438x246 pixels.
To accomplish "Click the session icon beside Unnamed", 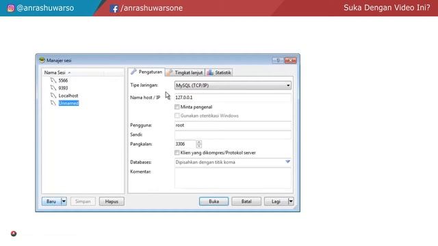I will pos(53,103).
